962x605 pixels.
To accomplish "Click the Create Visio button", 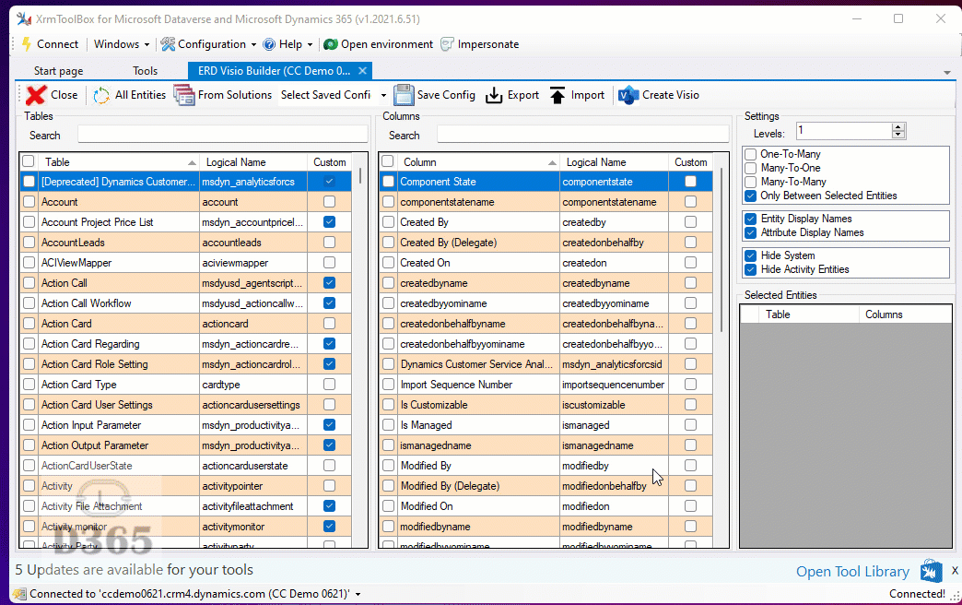I will tap(659, 95).
